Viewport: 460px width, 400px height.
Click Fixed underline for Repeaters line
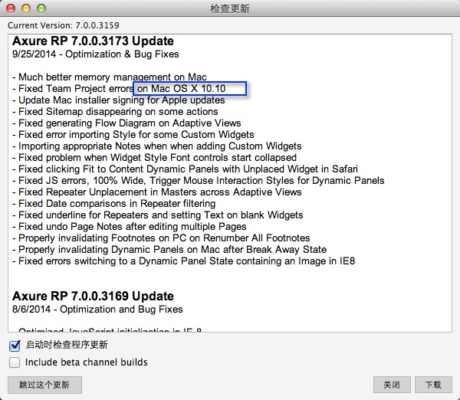[x=157, y=215]
